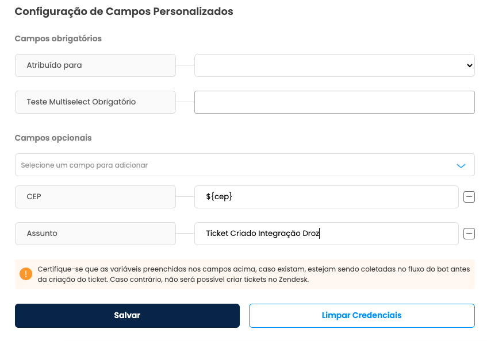487x341 pixels.
Task: Click the black caret in Atribuído para dropdown
Action: click(x=469, y=65)
